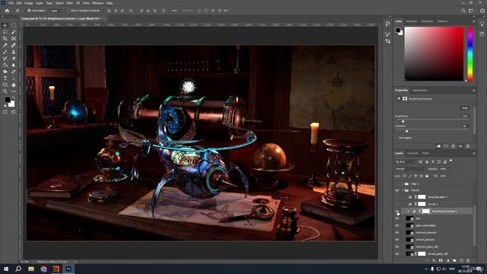Select the Clone Stamp tool

14,52
